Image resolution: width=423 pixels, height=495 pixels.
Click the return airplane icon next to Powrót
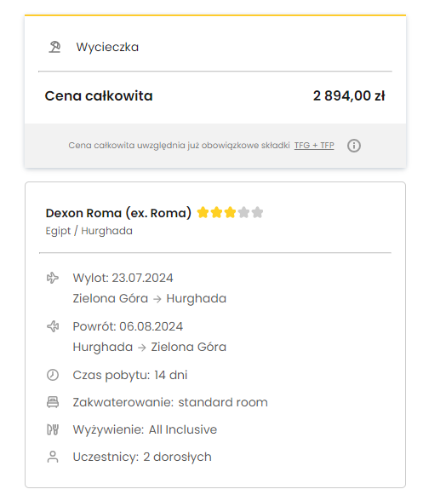[x=53, y=326]
